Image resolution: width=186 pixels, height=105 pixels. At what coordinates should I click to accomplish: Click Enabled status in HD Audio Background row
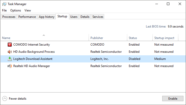134,52
